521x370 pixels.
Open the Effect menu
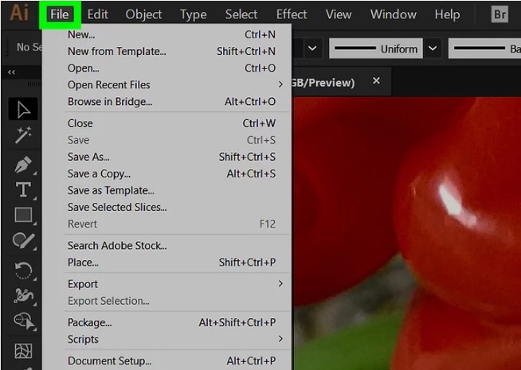click(292, 14)
